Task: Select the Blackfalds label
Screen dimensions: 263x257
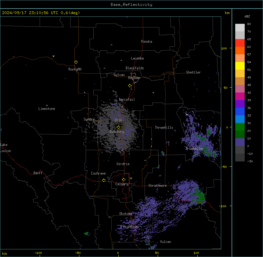Action: [135, 68]
